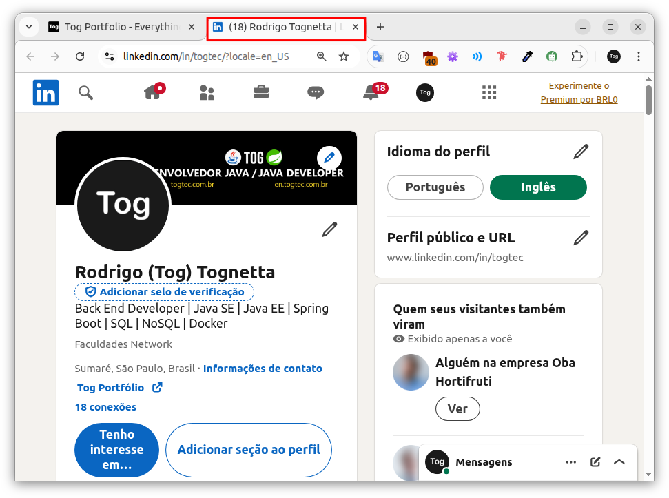
Task: Click Faculdades Network text
Action: click(123, 344)
